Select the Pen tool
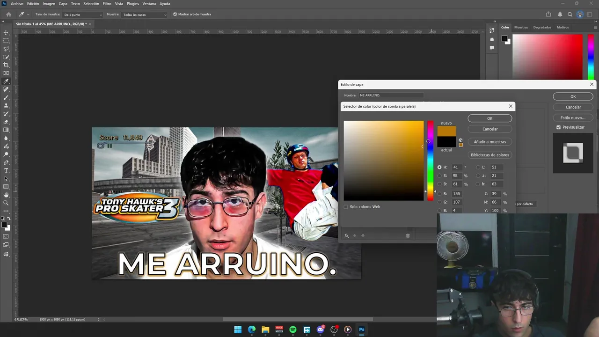This screenshot has width=599, height=337. (x=6, y=162)
